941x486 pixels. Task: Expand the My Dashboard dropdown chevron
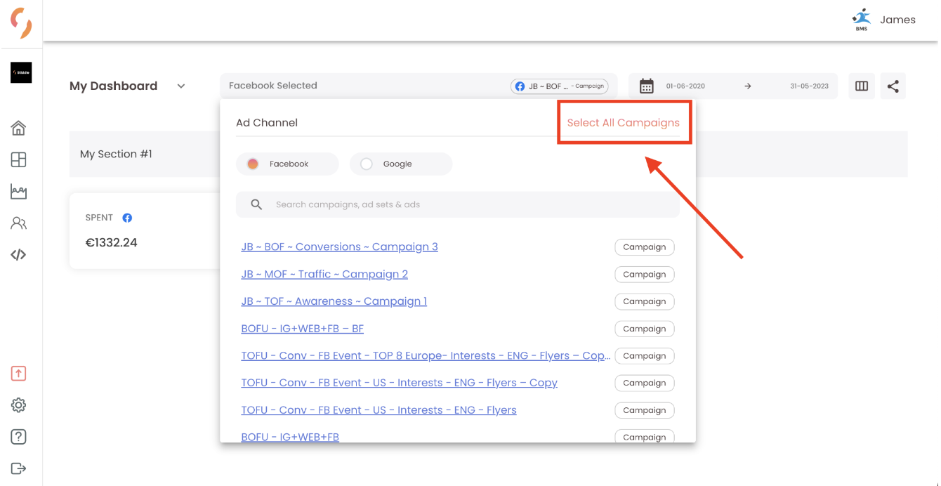181,86
